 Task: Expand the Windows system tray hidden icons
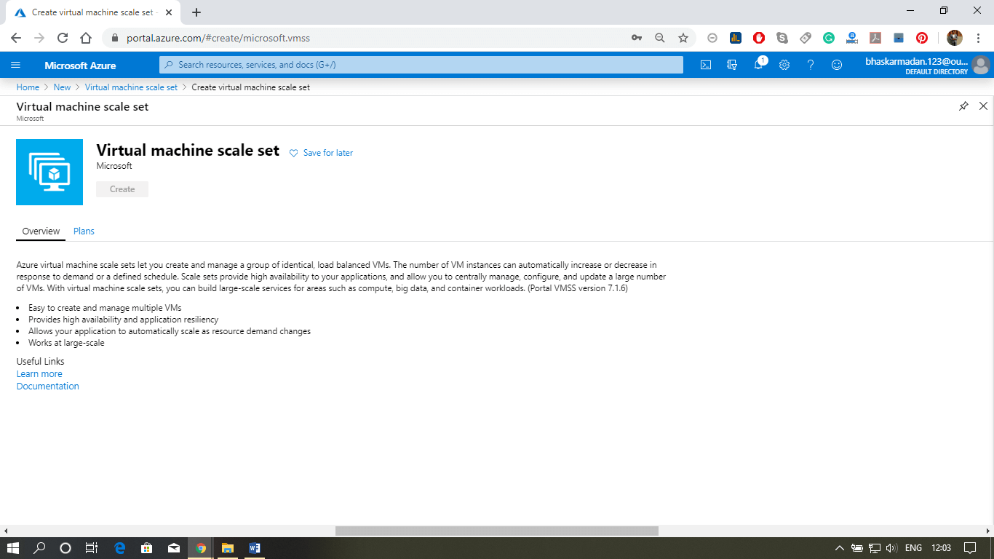tap(838, 547)
